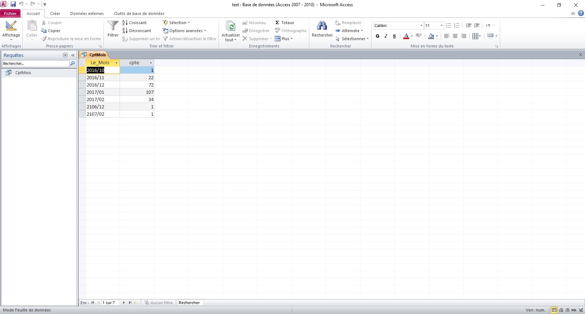Viewport: 585px width, 314px height.
Task: Click the numbered list icon
Action: (457, 26)
